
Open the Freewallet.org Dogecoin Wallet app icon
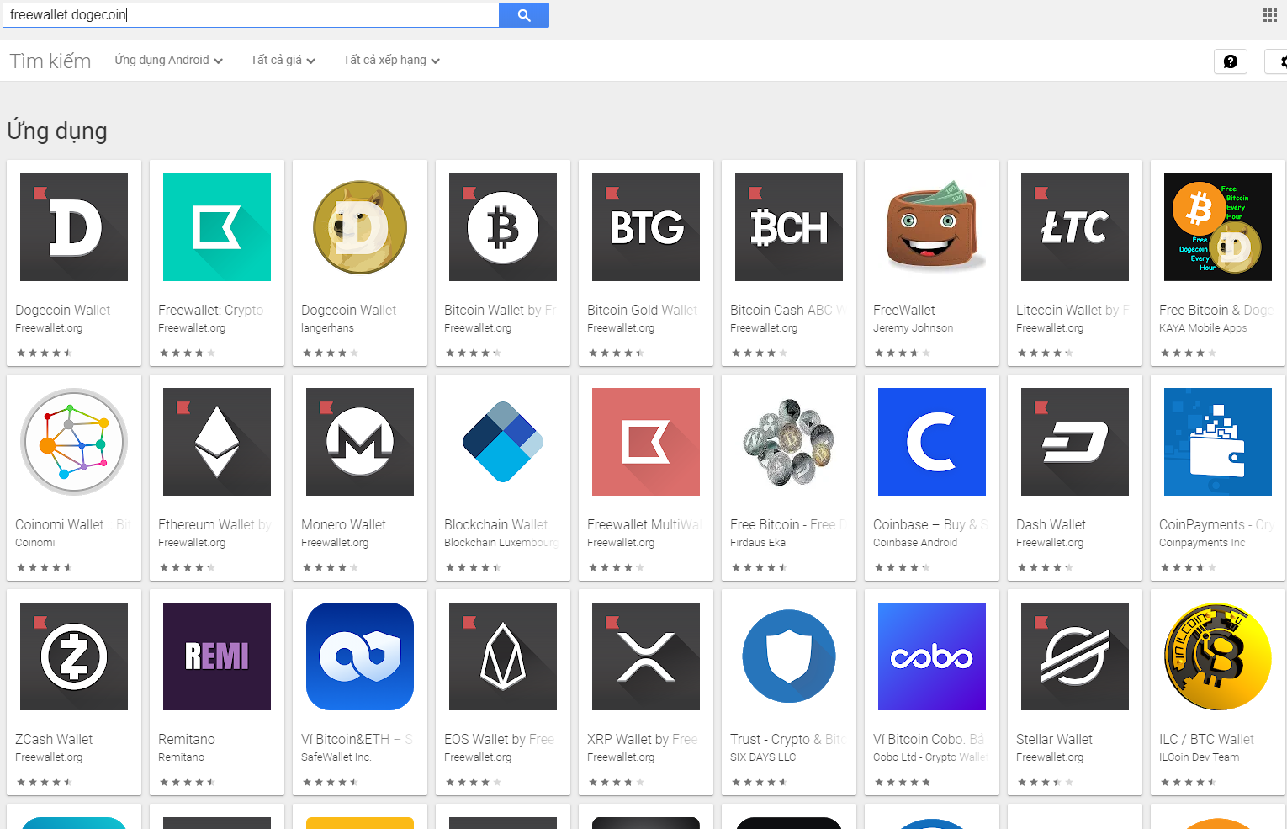(74, 227)
